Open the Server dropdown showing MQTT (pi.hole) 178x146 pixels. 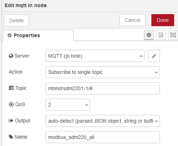pos(95,56)
